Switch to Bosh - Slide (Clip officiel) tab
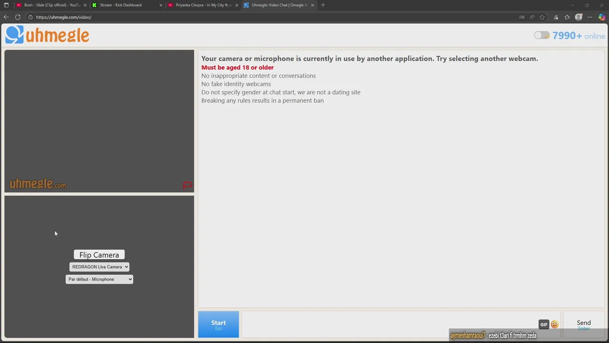The height and width of the screenshot is (343, 609). coord(51,5)
